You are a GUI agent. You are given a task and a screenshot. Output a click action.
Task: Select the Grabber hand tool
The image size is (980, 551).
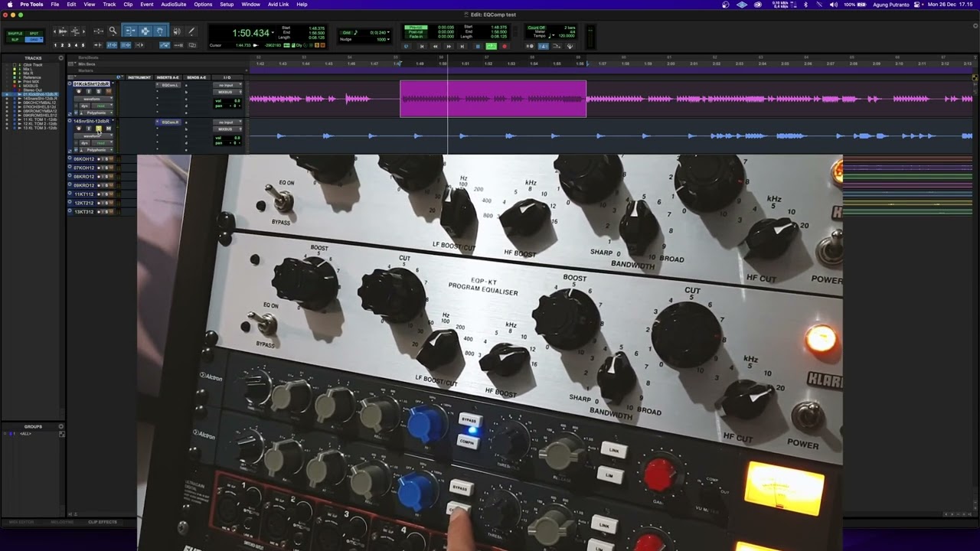coord(160,31)
